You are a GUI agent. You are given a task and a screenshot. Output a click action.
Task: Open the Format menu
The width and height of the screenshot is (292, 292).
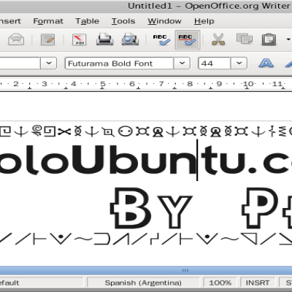coord(48,21)
